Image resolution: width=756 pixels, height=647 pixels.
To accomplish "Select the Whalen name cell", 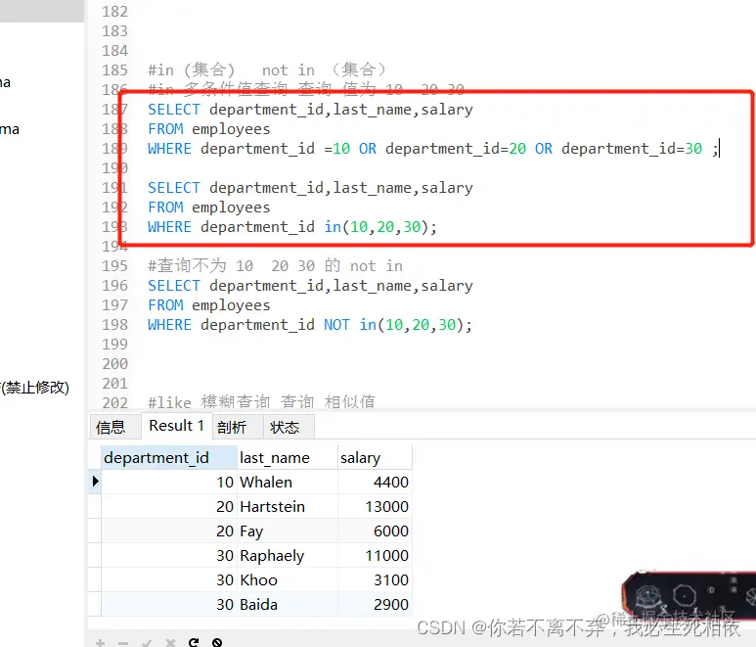I will coord(288,482).
